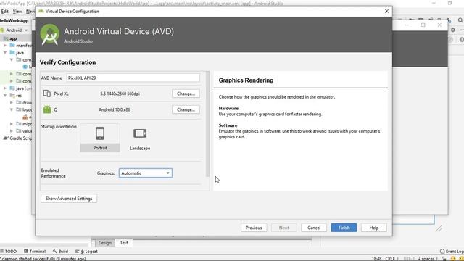
Task: Select the app module in project tree
Action: click(x=13, y=38)
